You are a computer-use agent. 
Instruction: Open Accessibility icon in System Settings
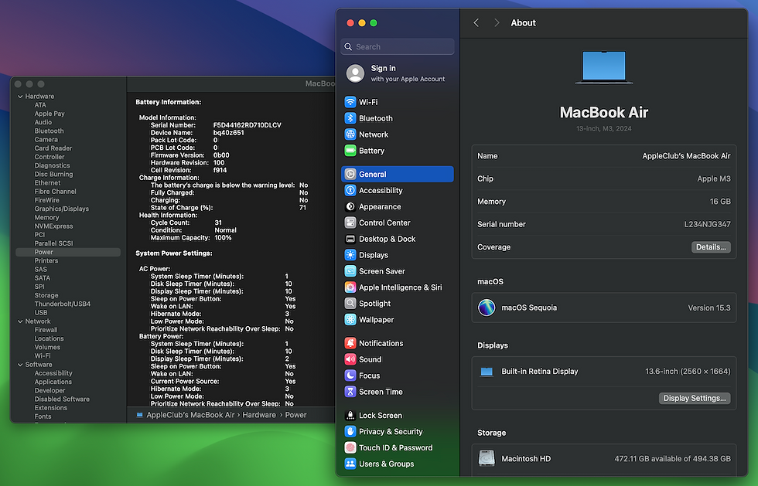tap(350, 190)
